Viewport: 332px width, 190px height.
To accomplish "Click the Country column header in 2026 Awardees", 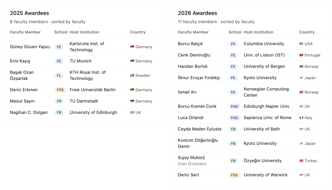I will (x=307, y=32).
